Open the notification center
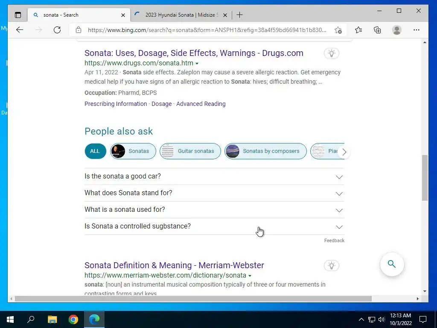 (x=423, y=319)
